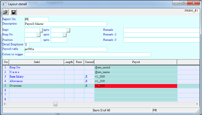Click the Layout detail window title icon
202x115 pixels.
click(4, 4)
